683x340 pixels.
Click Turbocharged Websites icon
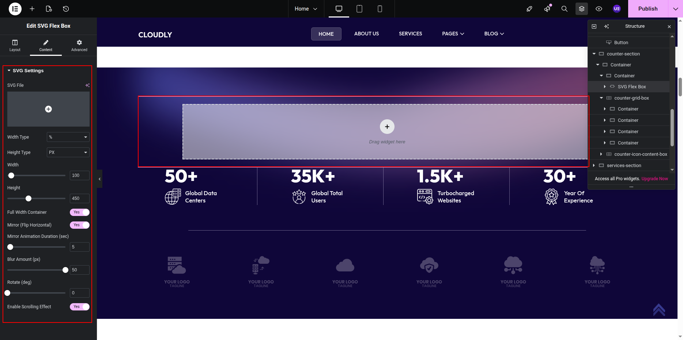(x=425, y=197)
